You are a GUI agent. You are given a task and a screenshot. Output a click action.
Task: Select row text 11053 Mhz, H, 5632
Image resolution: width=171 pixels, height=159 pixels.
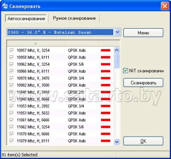(33, 113)
